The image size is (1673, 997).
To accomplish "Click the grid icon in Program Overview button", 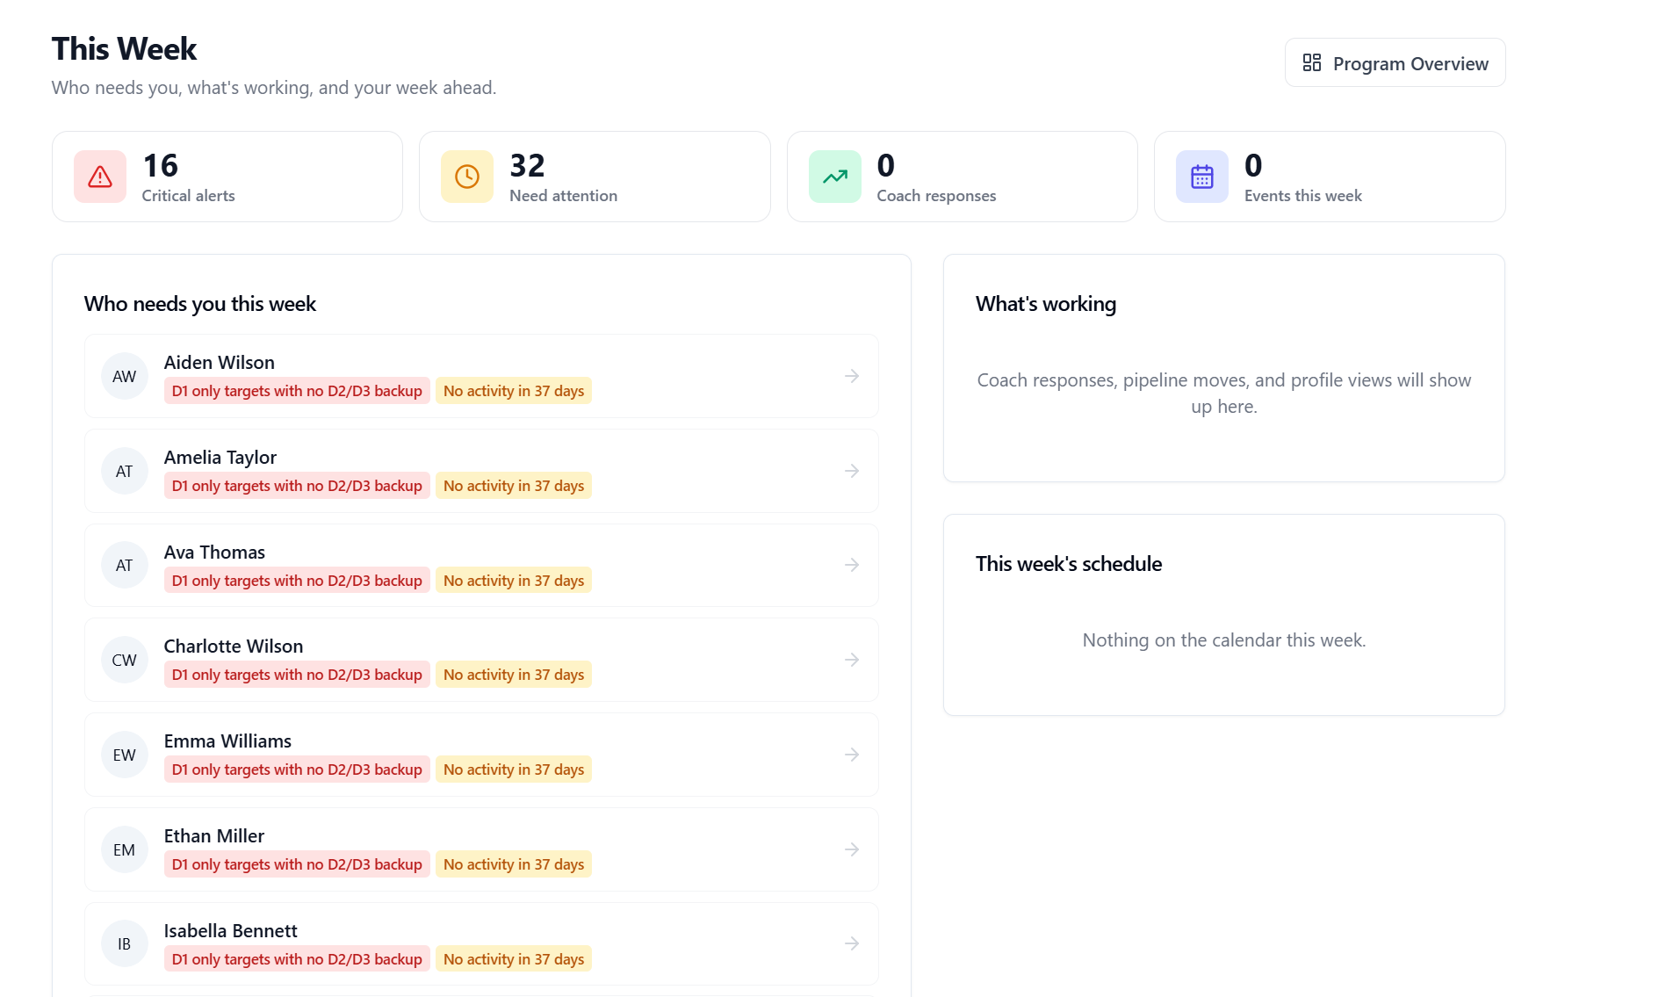I will click(x=1311, y=63).
